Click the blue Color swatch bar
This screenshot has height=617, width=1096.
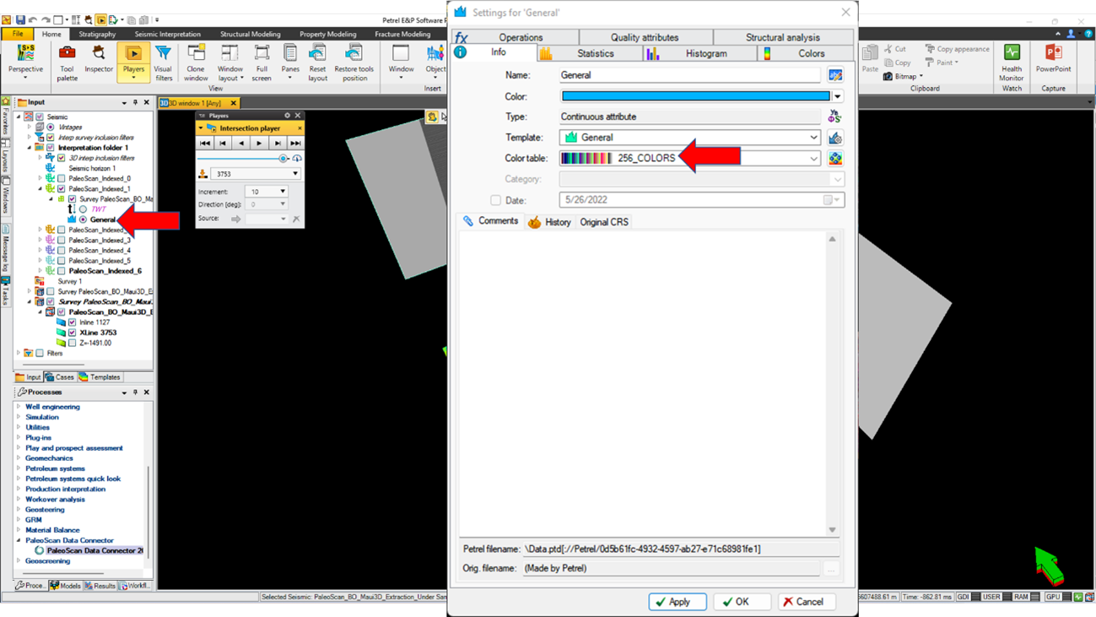[696, 96]
